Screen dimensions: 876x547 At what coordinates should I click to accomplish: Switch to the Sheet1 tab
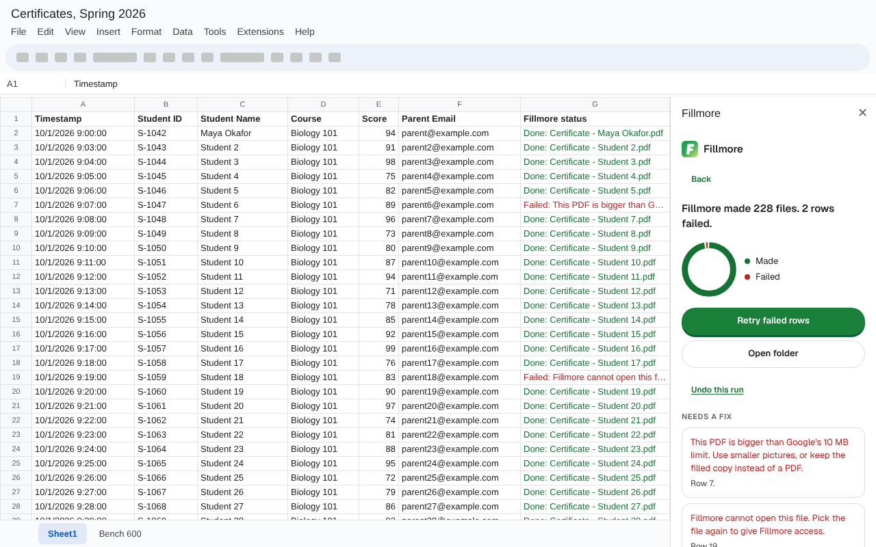pos(62,533)
